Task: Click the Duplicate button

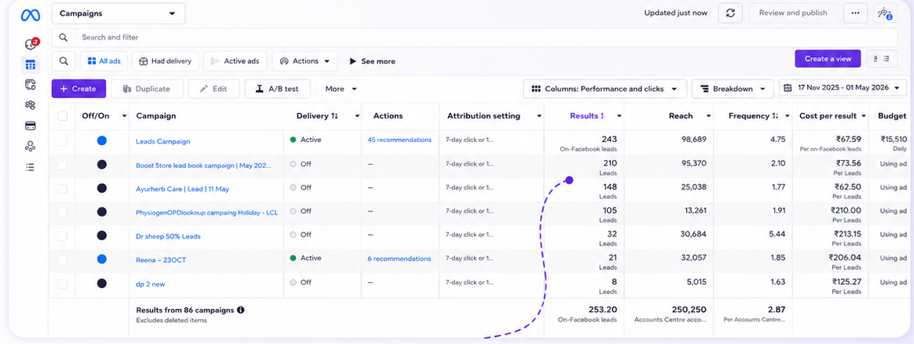Action: 147,88
